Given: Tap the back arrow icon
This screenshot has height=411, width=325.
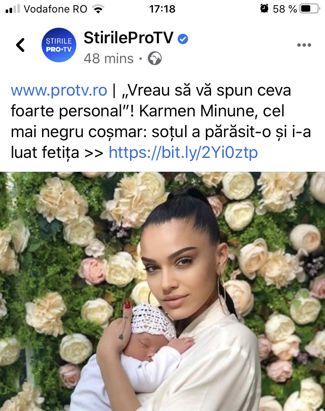Looking at the screenshot, I should (20, 45).
